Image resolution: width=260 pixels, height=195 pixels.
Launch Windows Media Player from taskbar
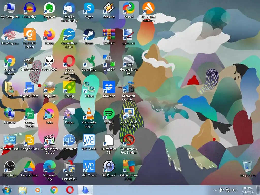pos(38,190)
